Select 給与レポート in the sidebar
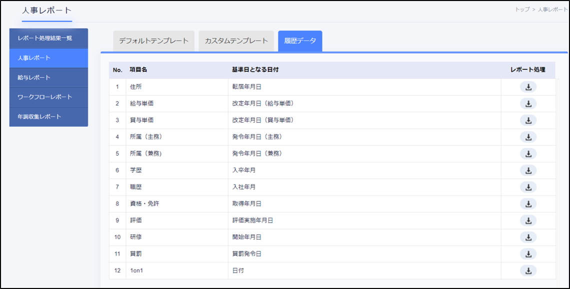The width and height of the screenshot is (570, 289). (x=48, y=78)
